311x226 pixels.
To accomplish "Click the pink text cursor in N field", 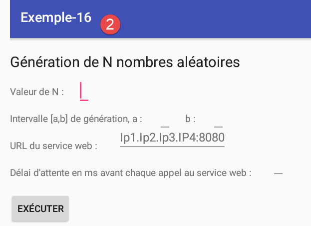I will 81,91.
